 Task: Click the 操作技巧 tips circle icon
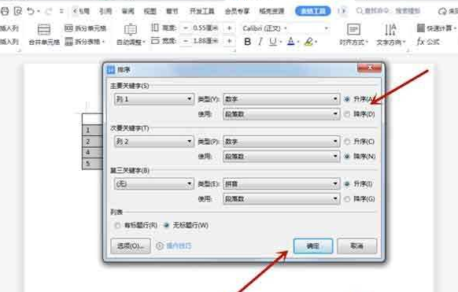[x=160, y=246]
